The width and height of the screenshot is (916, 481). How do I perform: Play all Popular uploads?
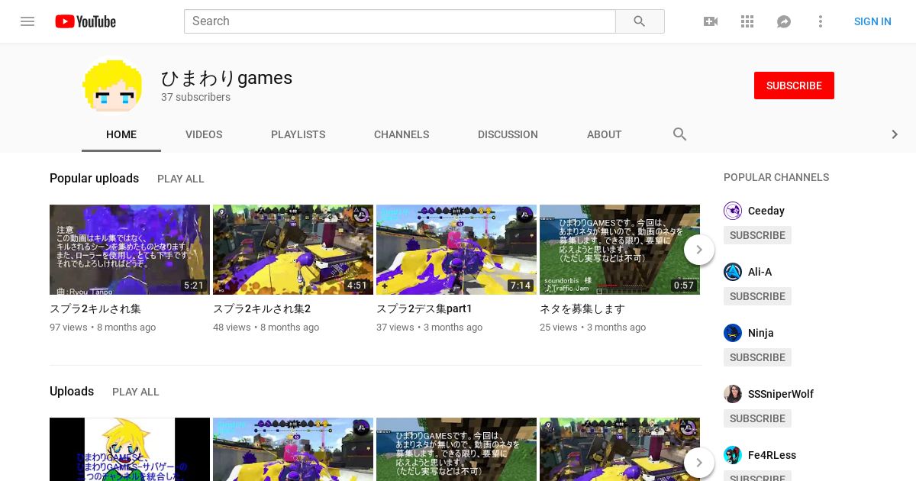181,179
